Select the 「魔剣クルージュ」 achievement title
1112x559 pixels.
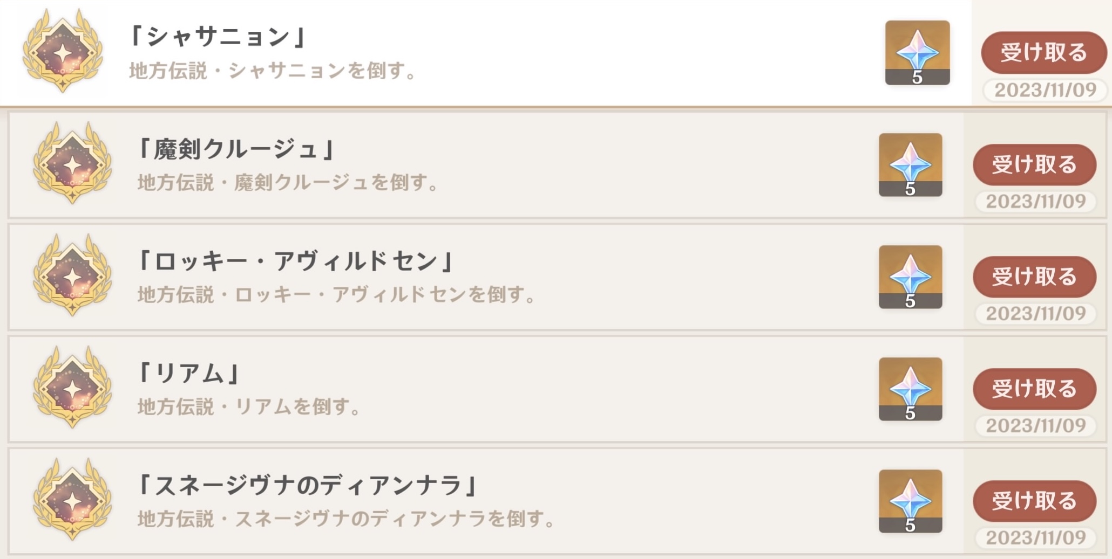pyautogui.click(x=236, y=149)
